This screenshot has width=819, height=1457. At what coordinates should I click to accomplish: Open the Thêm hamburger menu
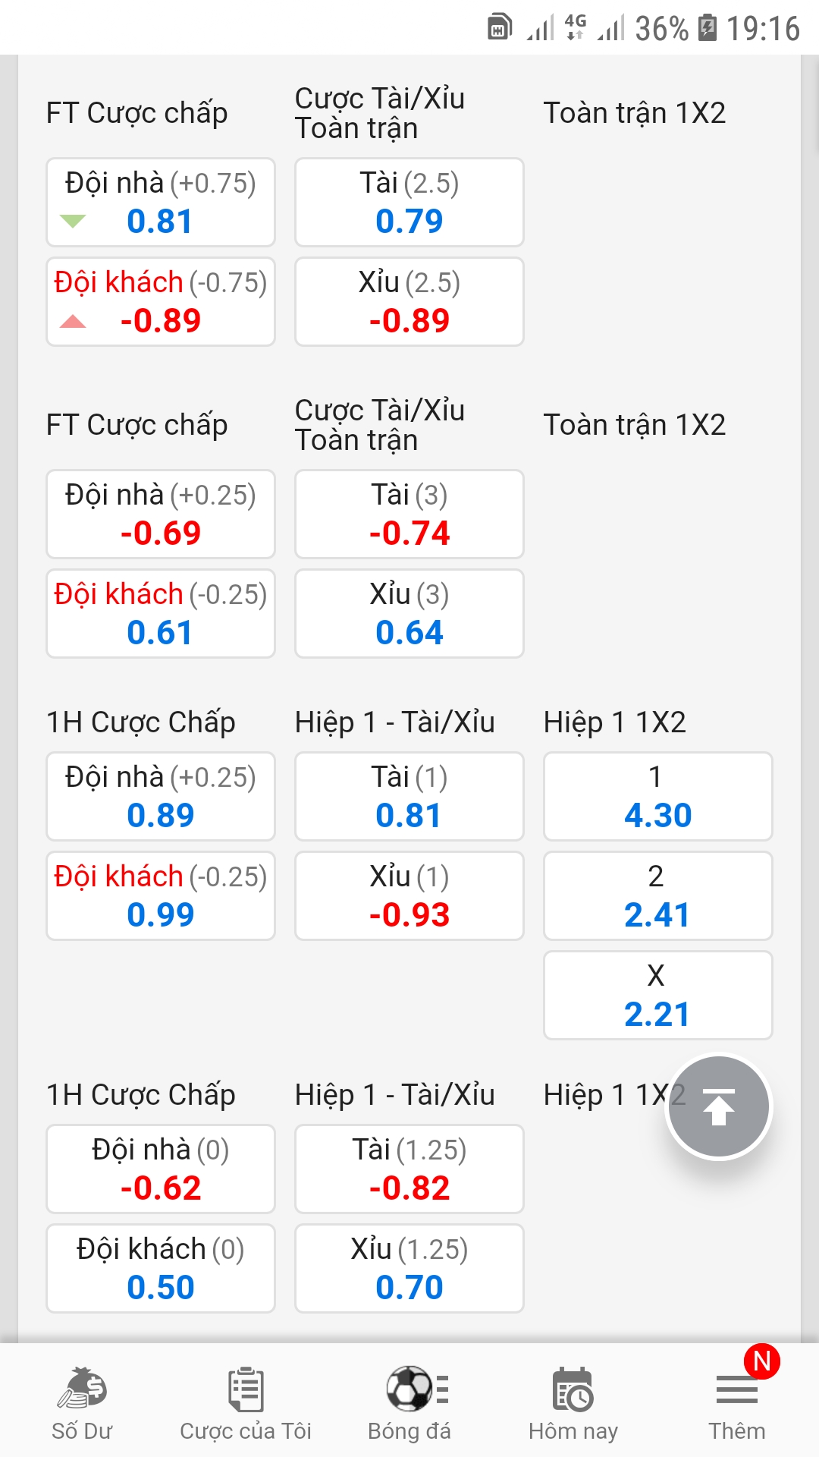[x=736, y=1392]
